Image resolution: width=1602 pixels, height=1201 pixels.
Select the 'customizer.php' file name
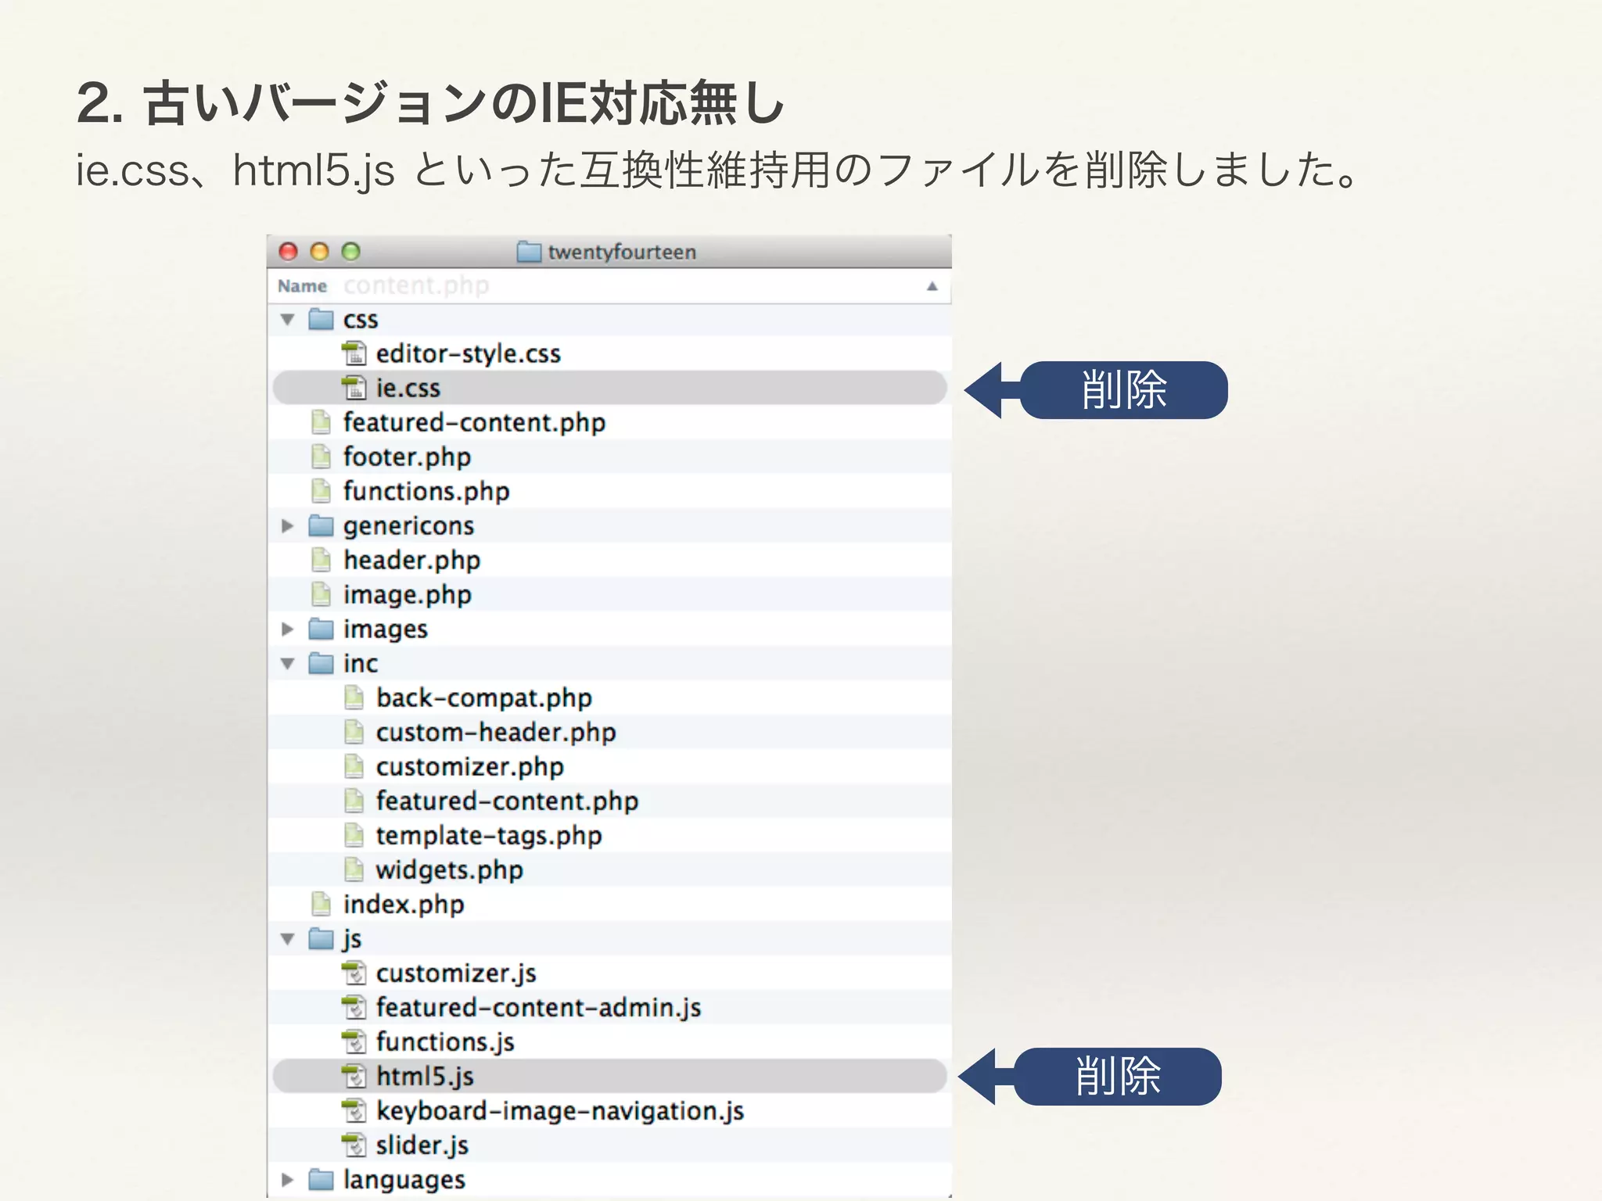pos(470,767)
